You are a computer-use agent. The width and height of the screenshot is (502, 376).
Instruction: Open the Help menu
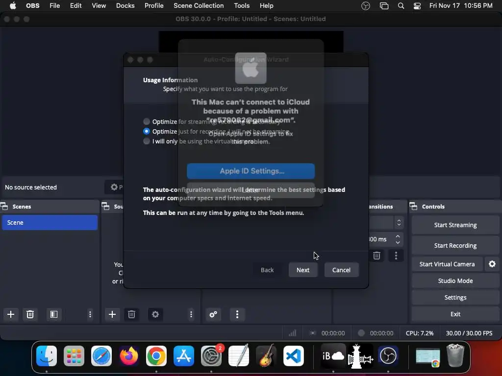[x=266, y=6]
